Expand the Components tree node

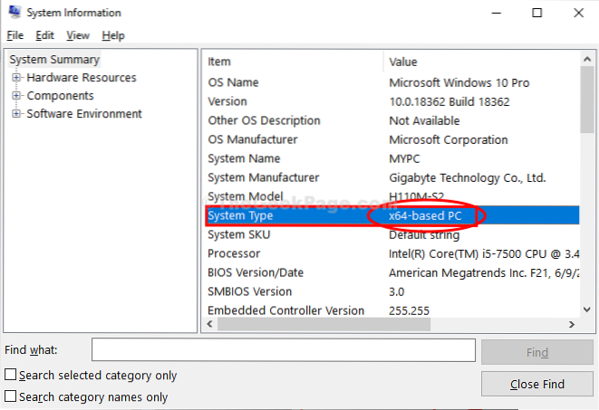pos(16,96)
